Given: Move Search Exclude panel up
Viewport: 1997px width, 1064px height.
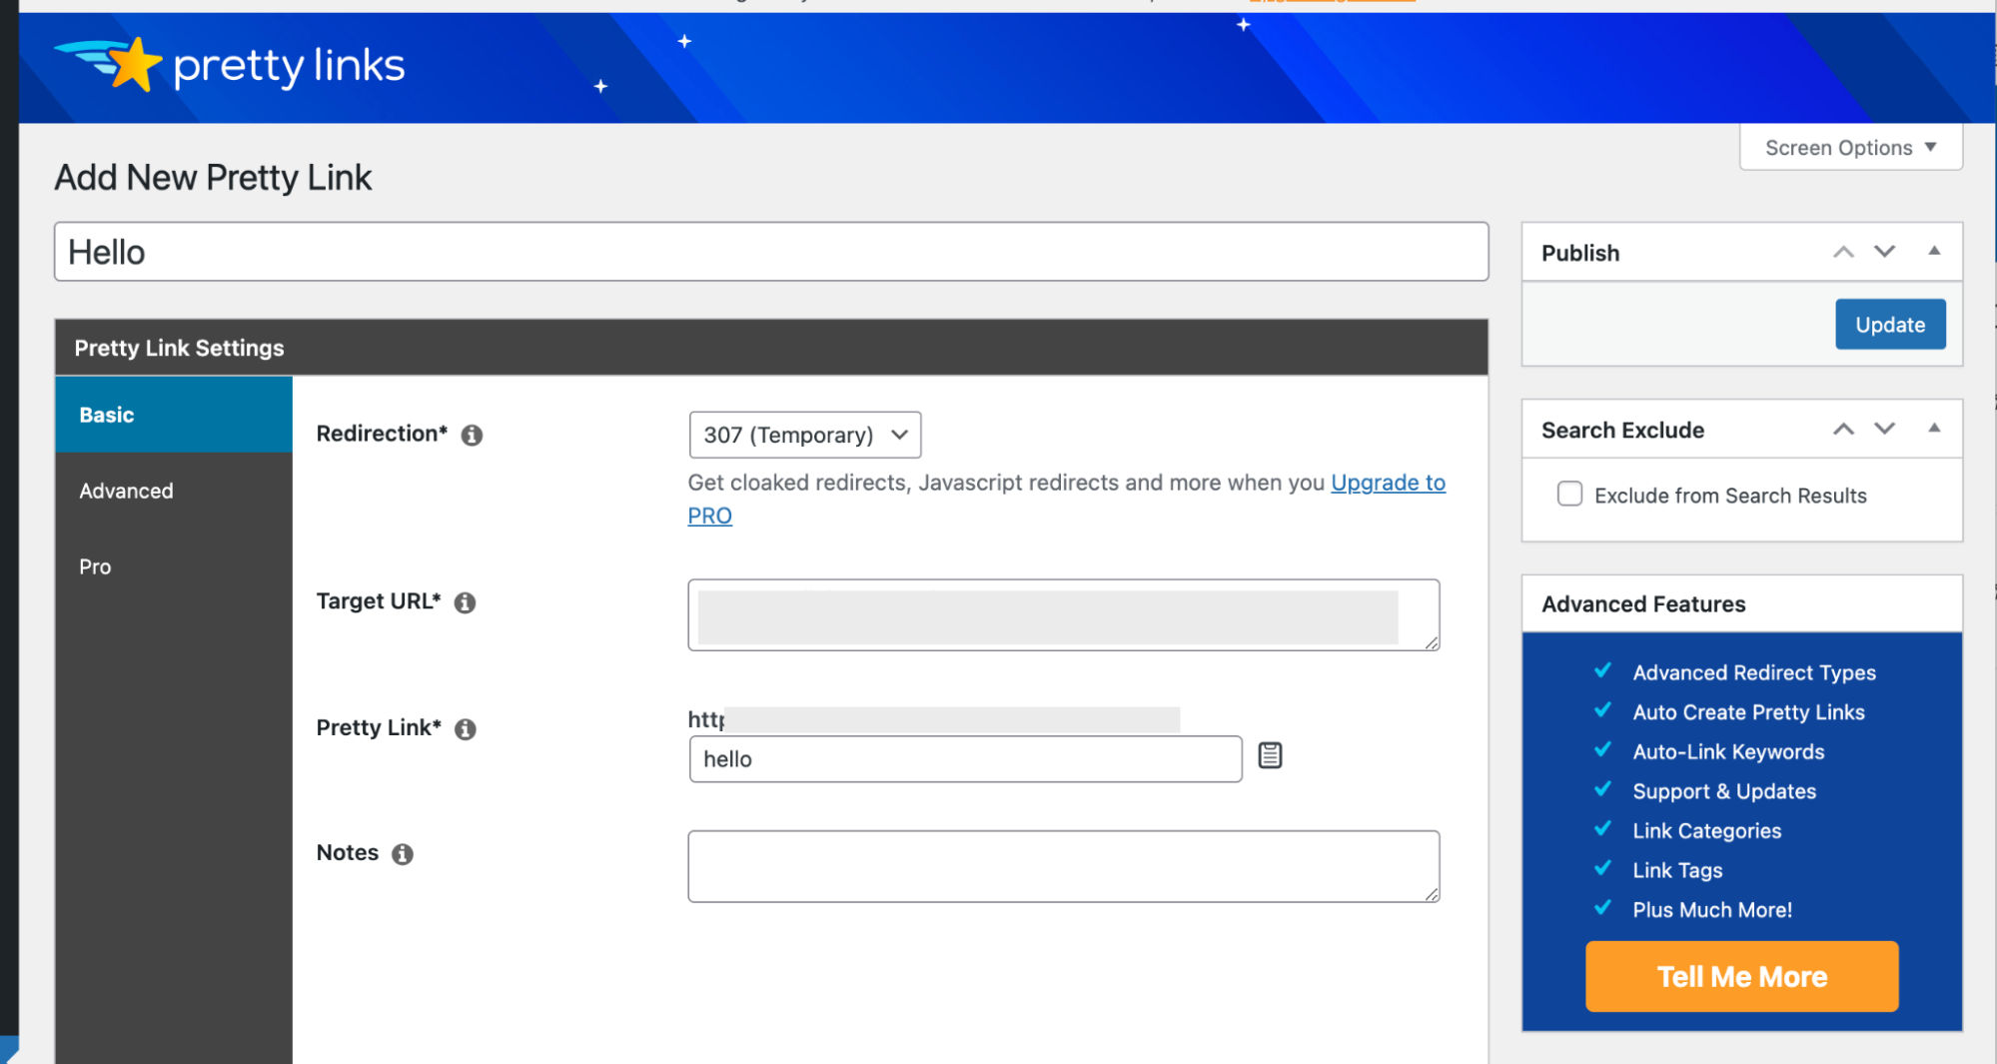Looking at the screenshot, I should [1843, 429].
